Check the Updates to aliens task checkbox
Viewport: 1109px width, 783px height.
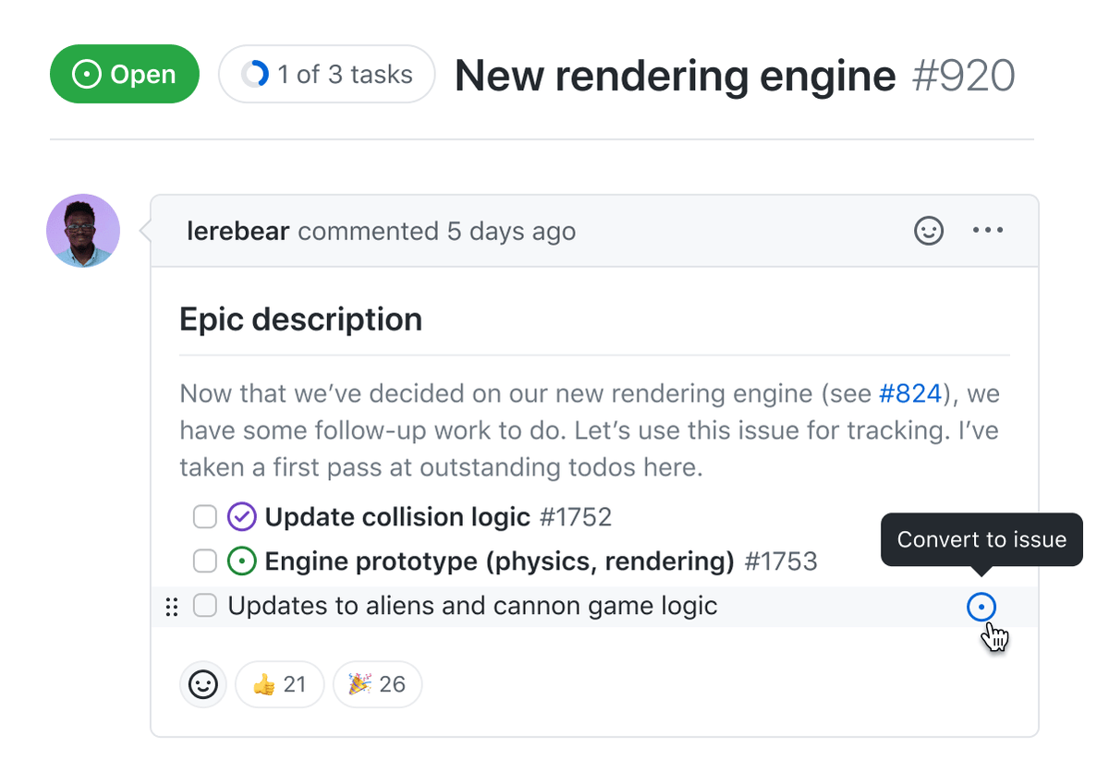(x=204, y=607)
